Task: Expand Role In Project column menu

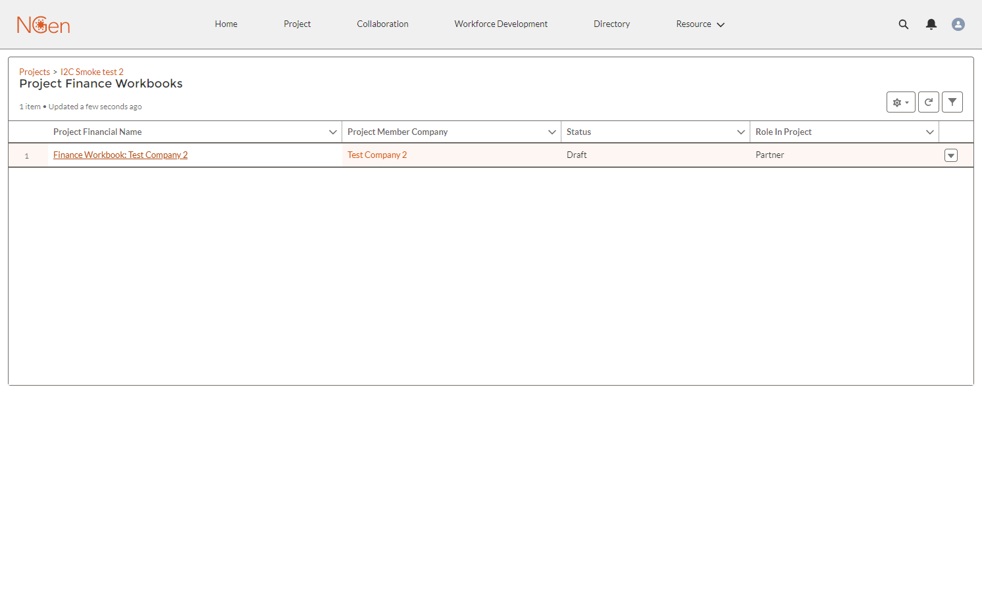Action: pyautogui.click(x=930, y=132)
